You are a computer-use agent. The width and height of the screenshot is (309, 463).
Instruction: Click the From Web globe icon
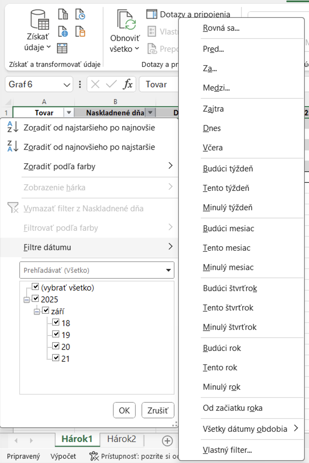point(63,32)
